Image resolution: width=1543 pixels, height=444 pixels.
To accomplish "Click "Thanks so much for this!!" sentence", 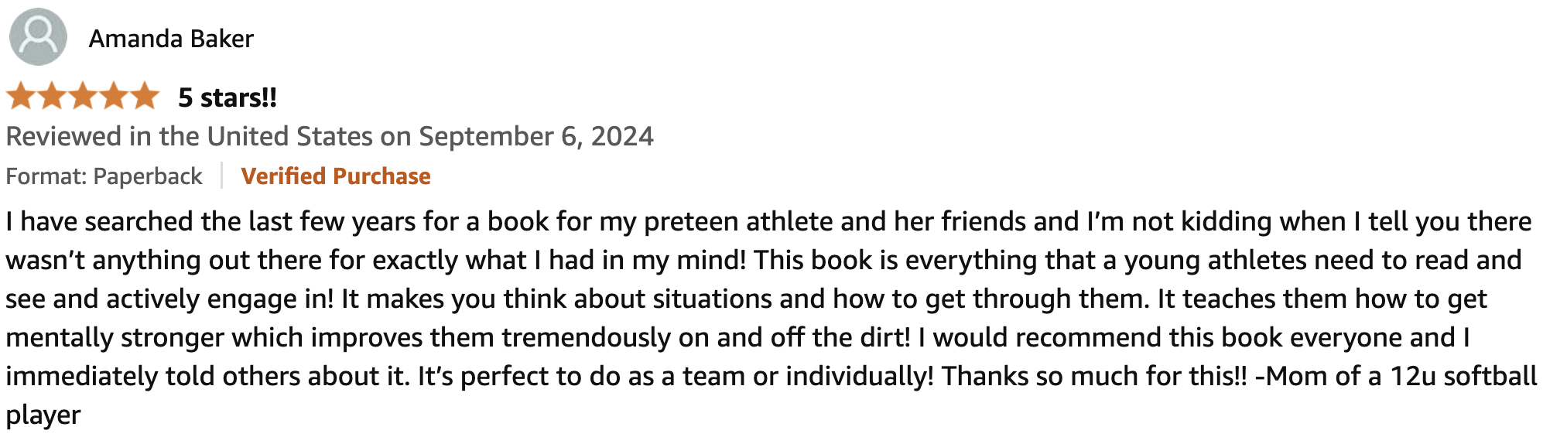I will 1094,377.
